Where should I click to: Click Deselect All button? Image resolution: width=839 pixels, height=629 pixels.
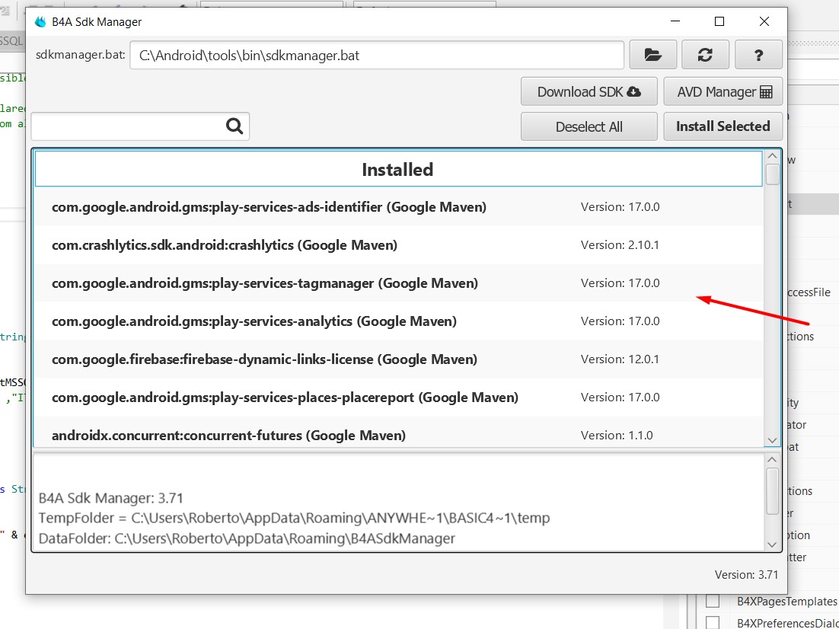pyautogui.click(x=589, y=126)
